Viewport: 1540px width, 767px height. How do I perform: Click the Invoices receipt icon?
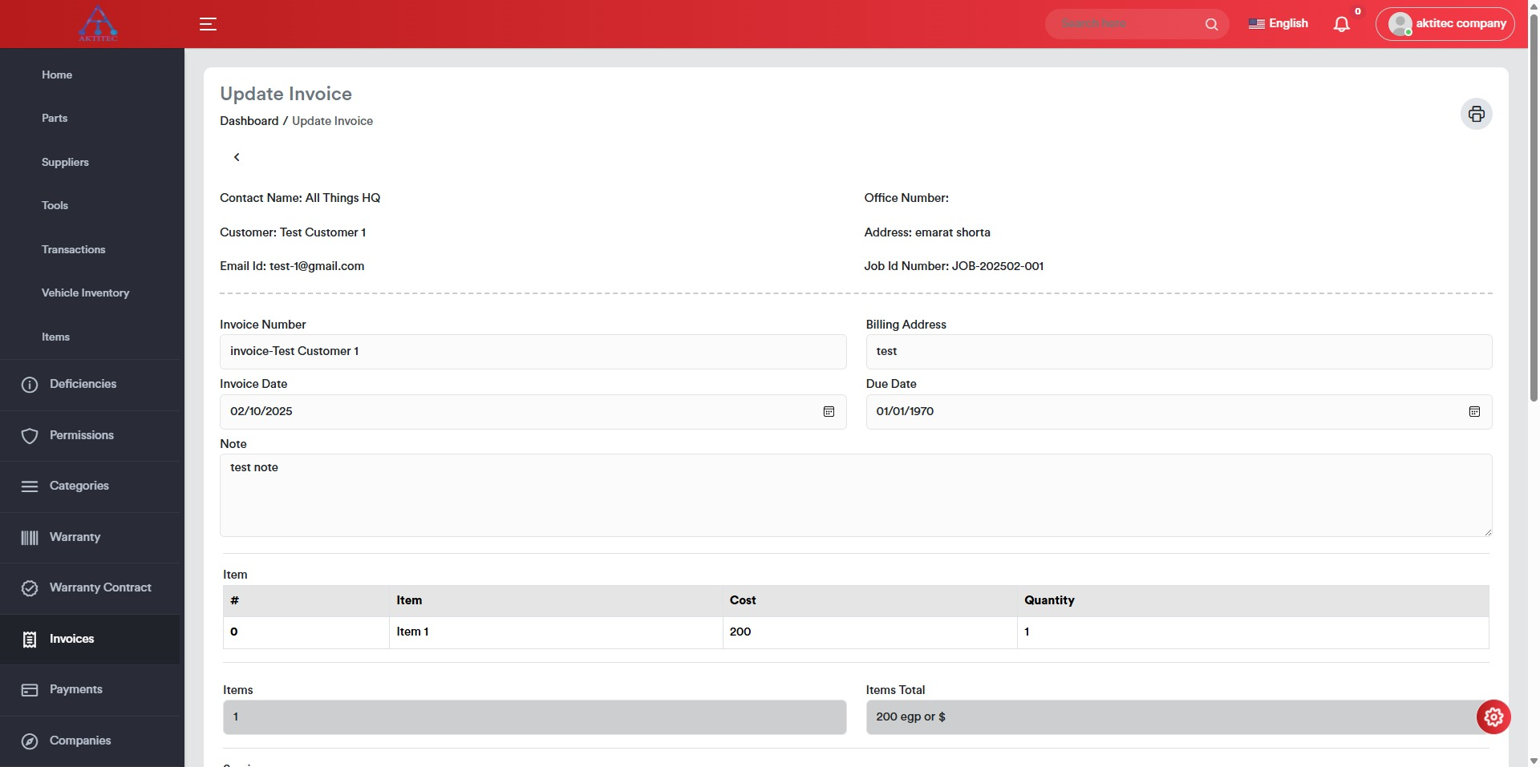coord(30,640)
